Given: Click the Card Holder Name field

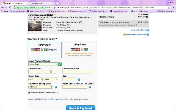Looking at the screenshot, I should (x=77, y=72).
